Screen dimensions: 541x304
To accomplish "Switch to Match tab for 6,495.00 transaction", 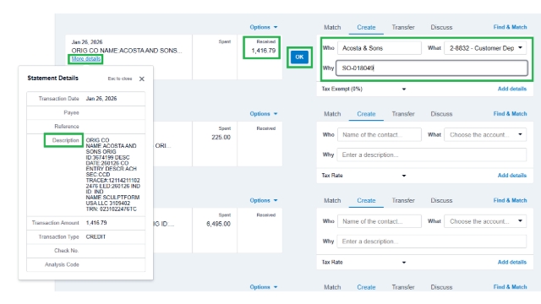I will point(332,200).
